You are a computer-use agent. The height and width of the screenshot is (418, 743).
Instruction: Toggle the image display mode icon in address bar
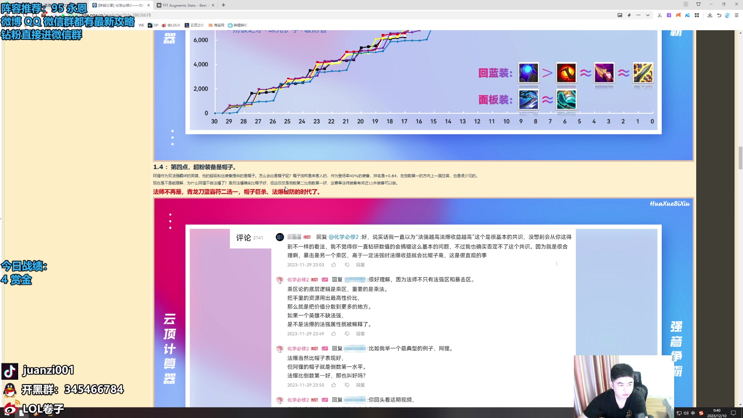[620, 15]
